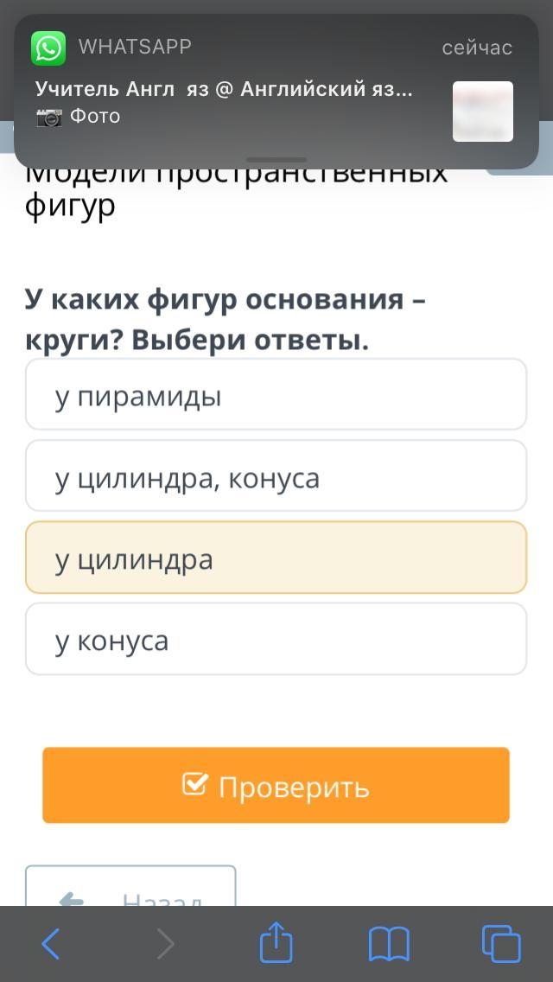This screenshot has width=553, height=982.
Task: Select the answer "у цилиндра, конуса"
Action: [276, 476]
